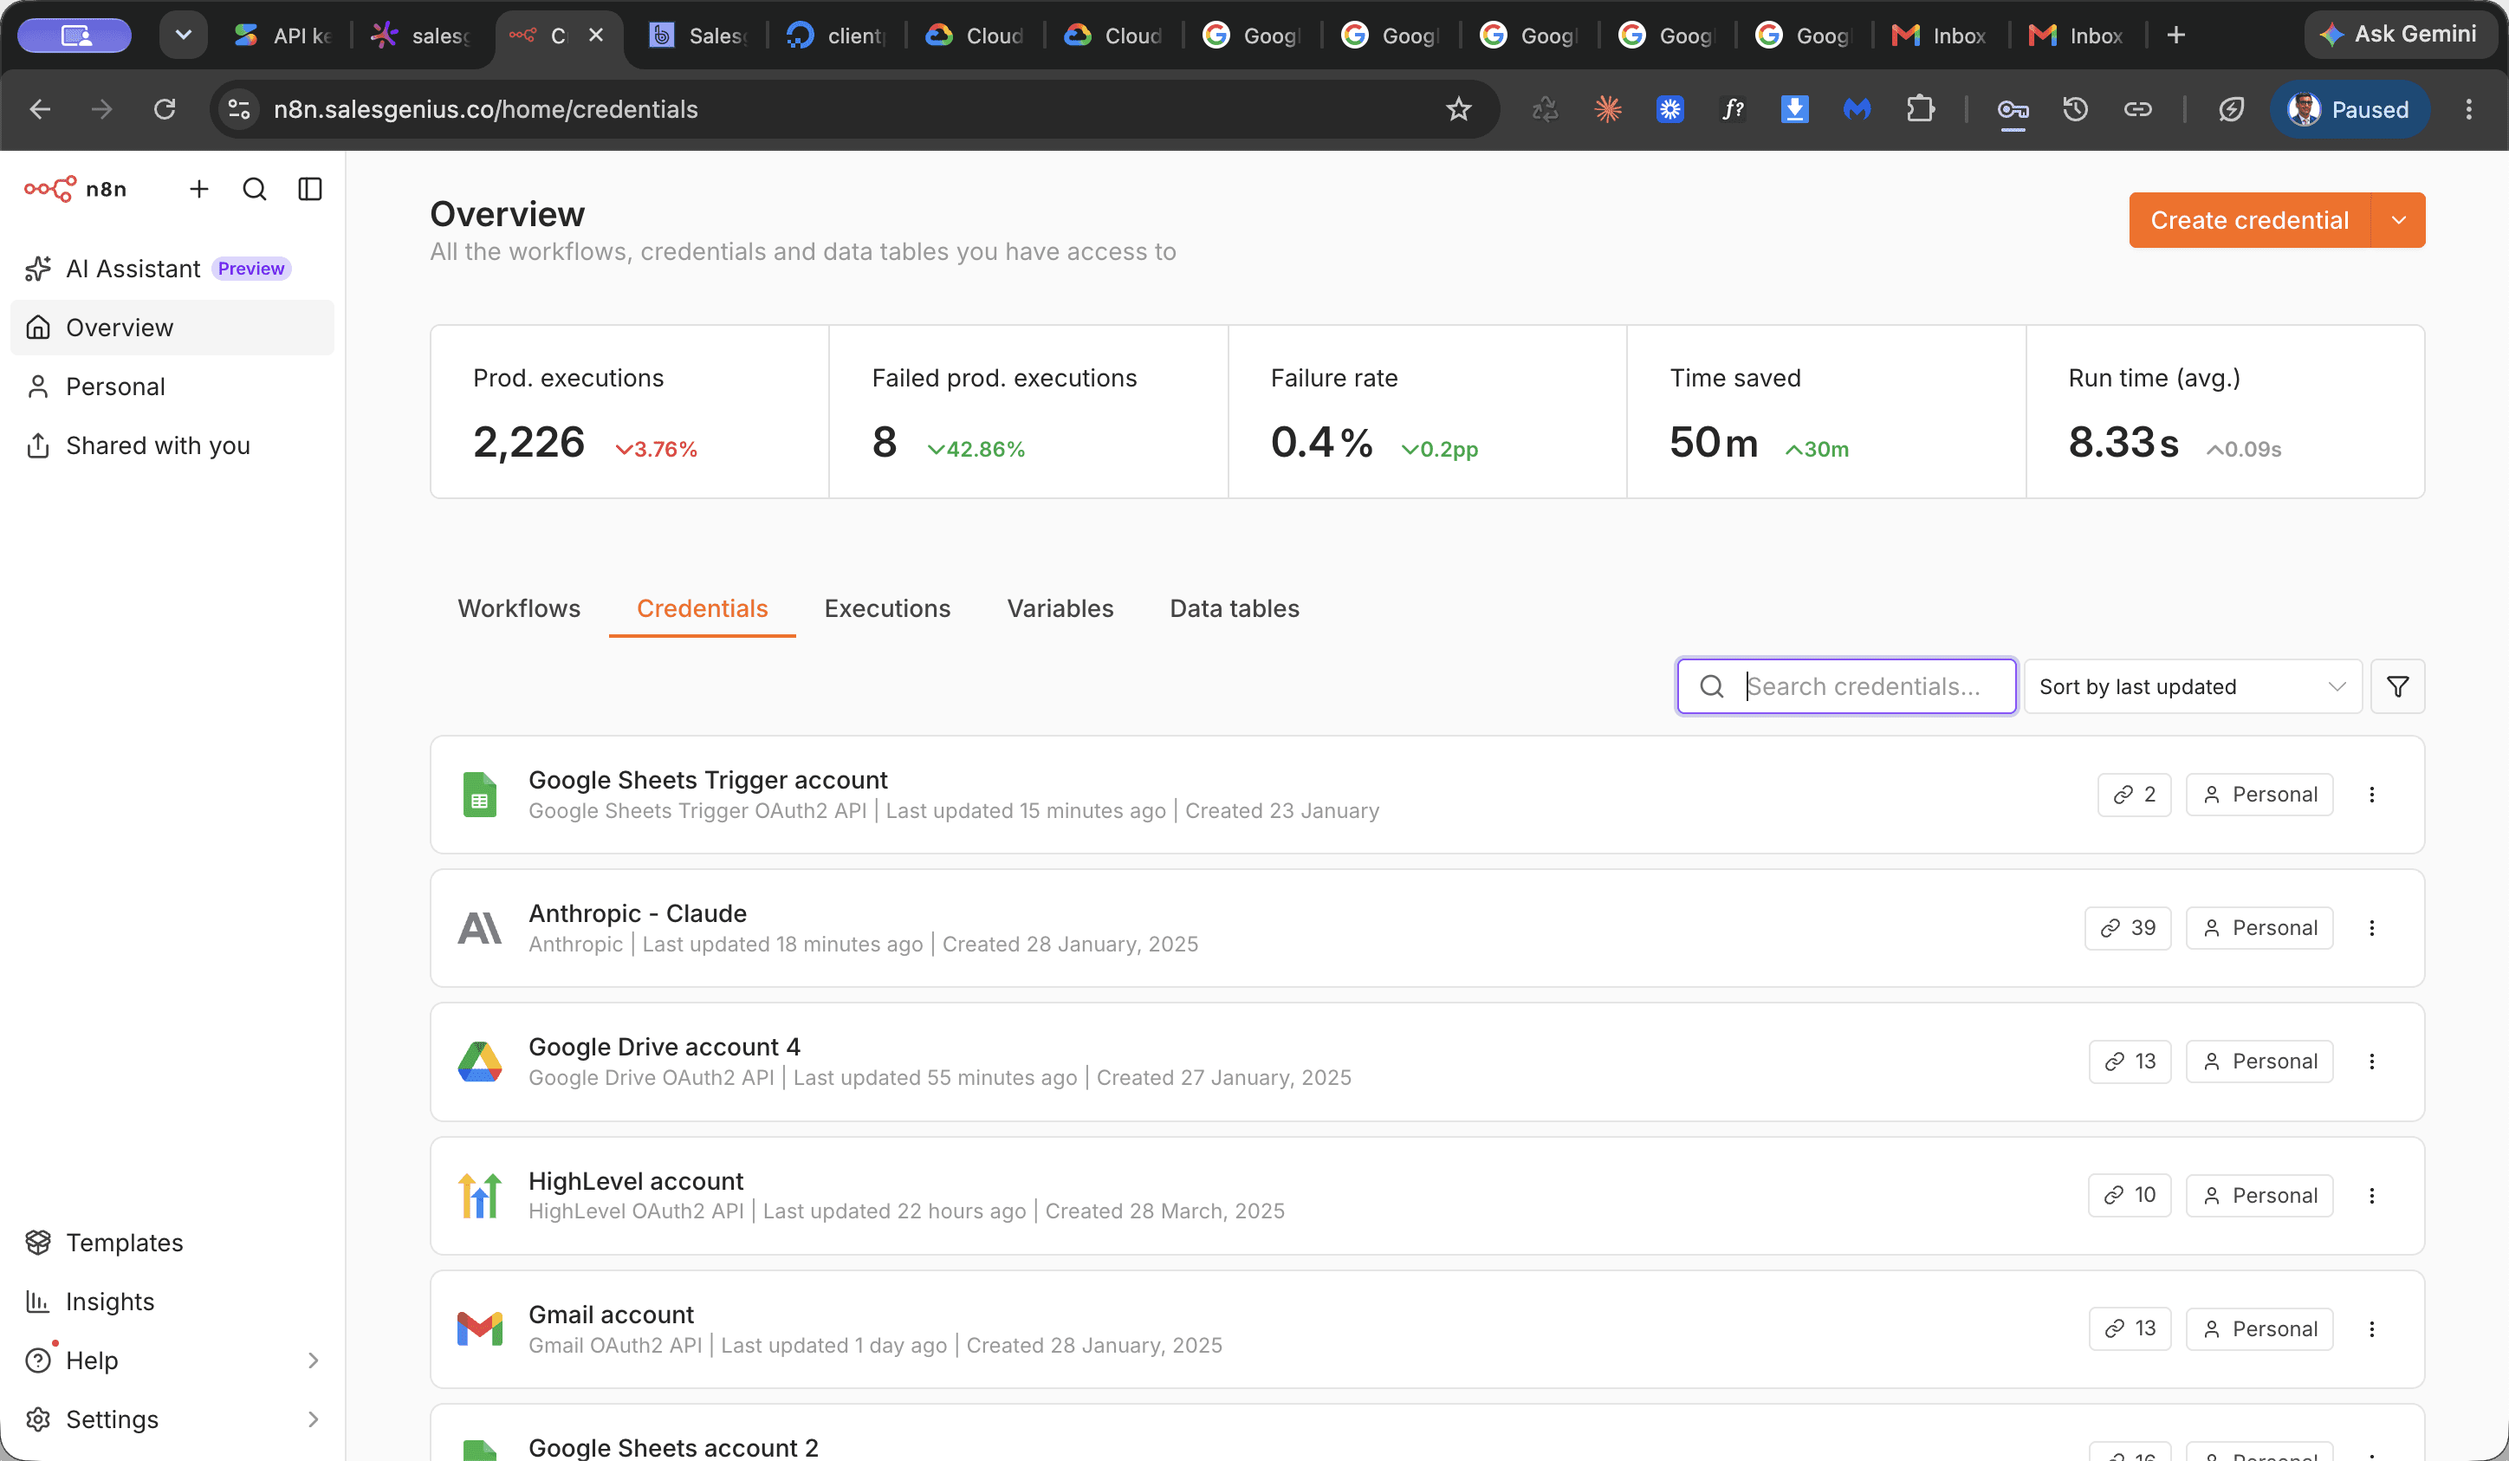Click the Run time (avg.) stat card
2509x1461 pixels.
(2225, 412)
